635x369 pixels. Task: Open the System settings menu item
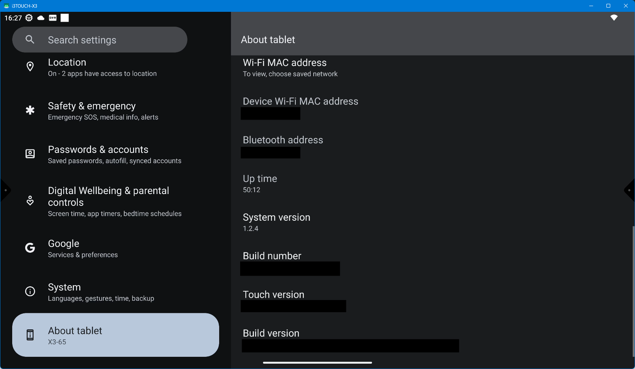(101, 292)
